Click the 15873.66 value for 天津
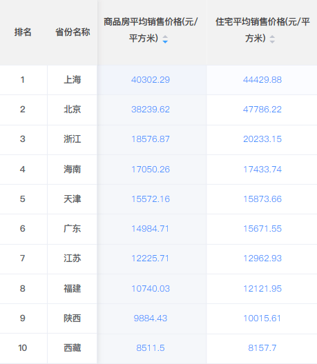317x364 pixels. click(x=262, y=199)
